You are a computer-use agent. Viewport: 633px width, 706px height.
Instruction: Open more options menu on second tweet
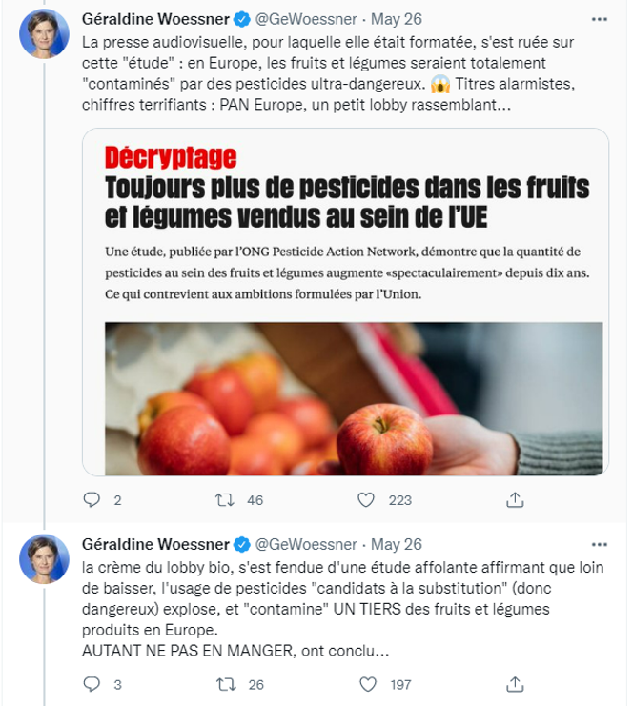[600, 545]
